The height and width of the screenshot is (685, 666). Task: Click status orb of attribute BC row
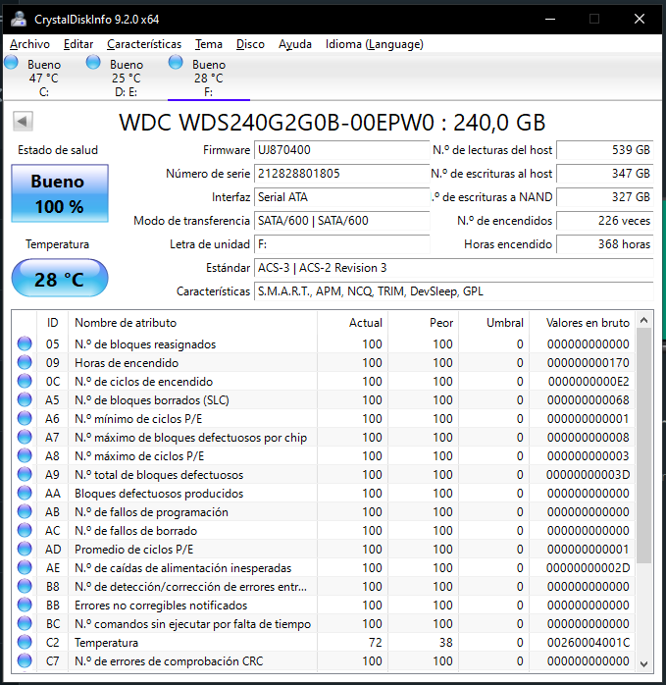(25, 623)
